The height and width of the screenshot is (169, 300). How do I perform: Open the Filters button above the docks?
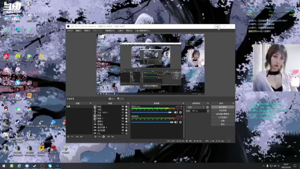coord(121,99)
